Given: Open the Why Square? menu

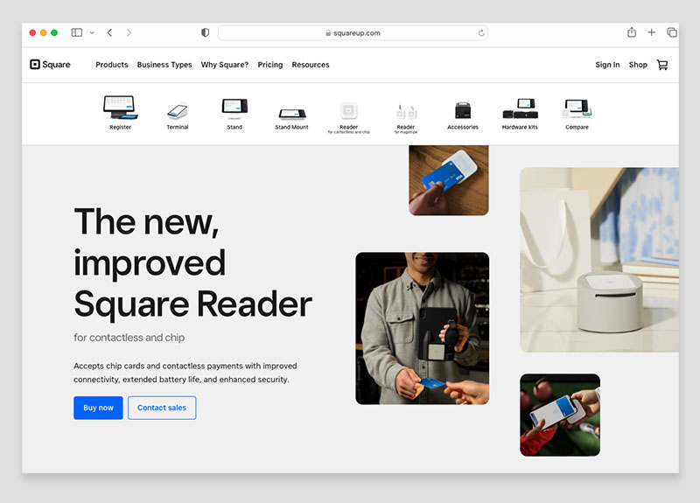Looking at the screenshot, I should pyautogui.click(x=225, y=65).
